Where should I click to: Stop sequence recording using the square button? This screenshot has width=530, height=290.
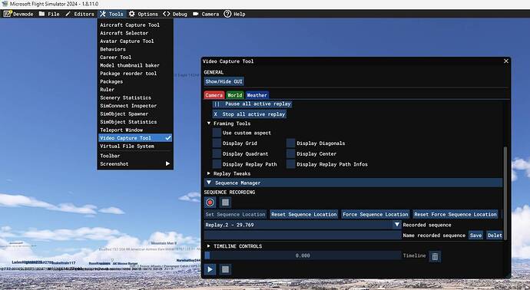click(x=225, y=203)
